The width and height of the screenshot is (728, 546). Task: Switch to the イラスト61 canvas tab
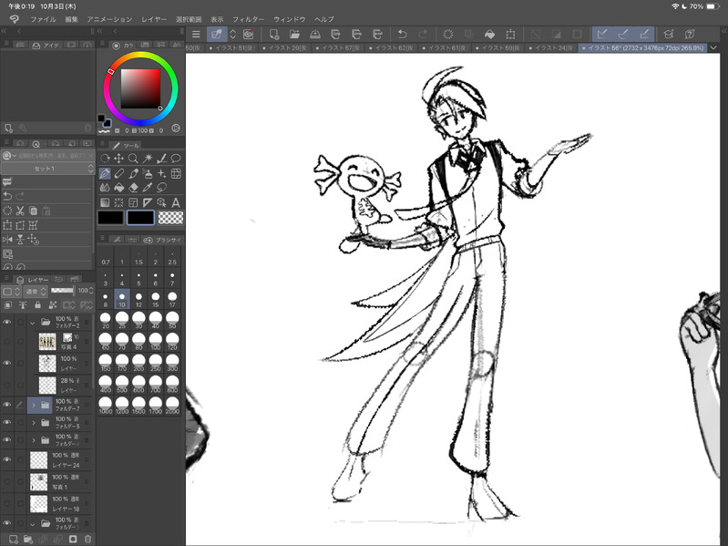(445, 47)
